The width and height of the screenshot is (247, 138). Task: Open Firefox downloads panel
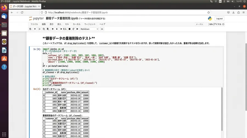coord(234,12)
